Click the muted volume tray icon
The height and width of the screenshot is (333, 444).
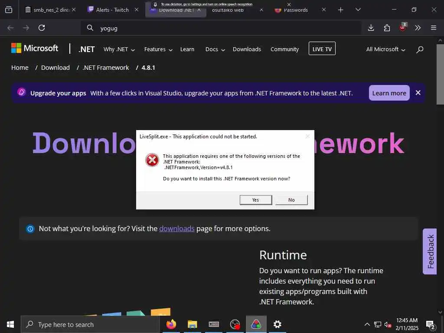pos(388,324)
